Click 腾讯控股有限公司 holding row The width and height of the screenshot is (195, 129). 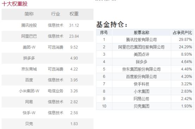pos(141,40)
